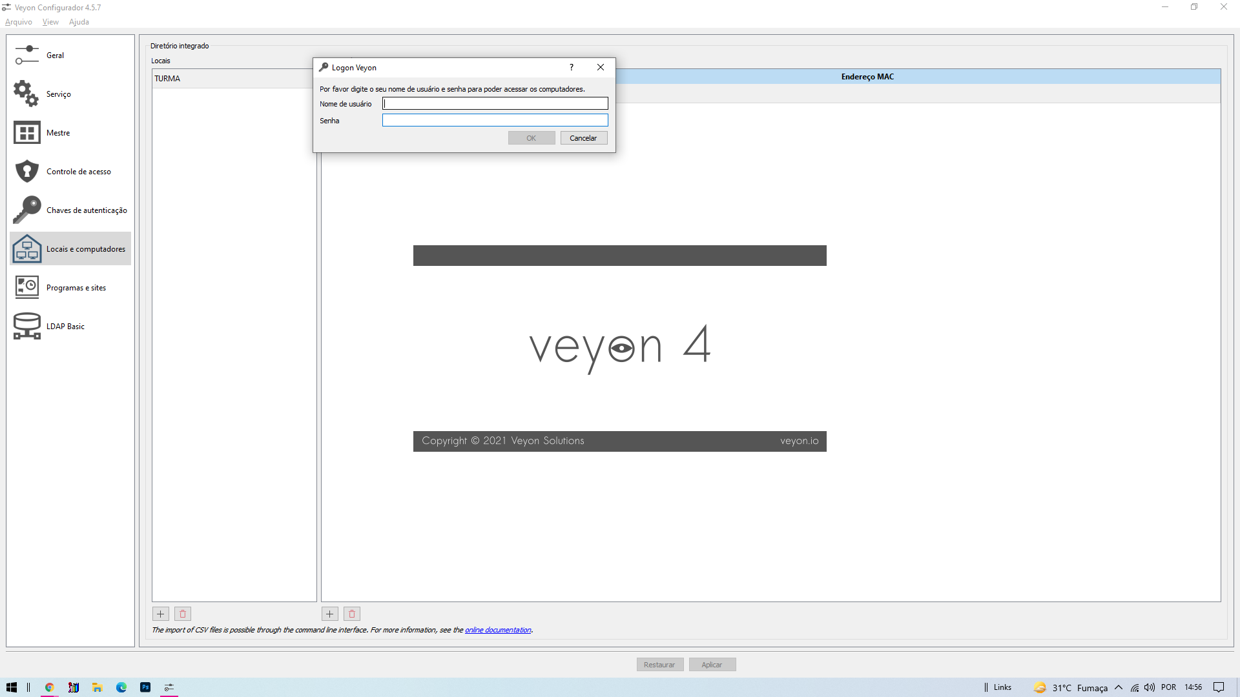Open Microsoft Edge from the taskbar
This screenshot has width=1240, height=697.
(121, 687)
